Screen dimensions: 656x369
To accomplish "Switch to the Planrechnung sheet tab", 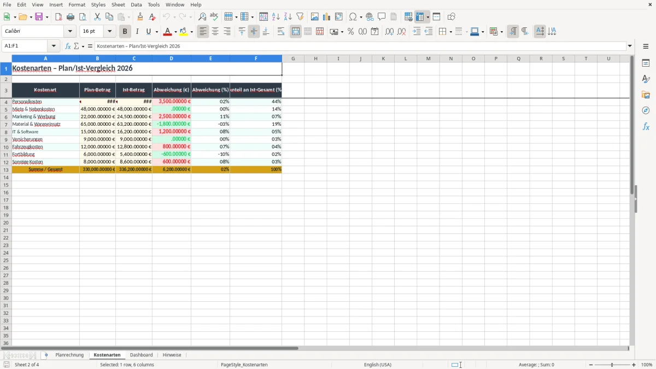I will (x=69, y=355).
